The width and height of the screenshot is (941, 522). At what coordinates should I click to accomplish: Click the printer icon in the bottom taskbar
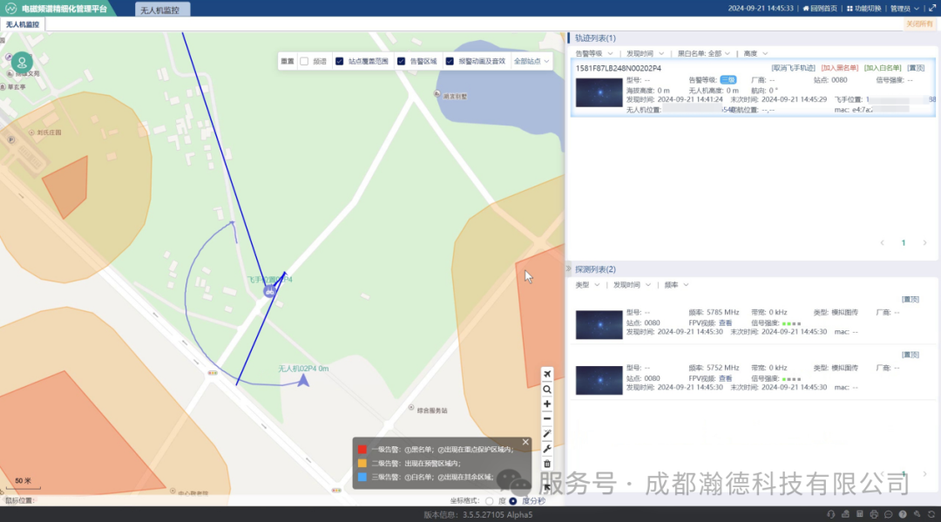[x=874, y=514]
